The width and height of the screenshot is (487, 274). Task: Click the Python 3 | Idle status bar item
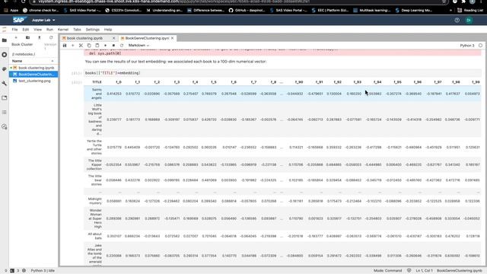43,271
